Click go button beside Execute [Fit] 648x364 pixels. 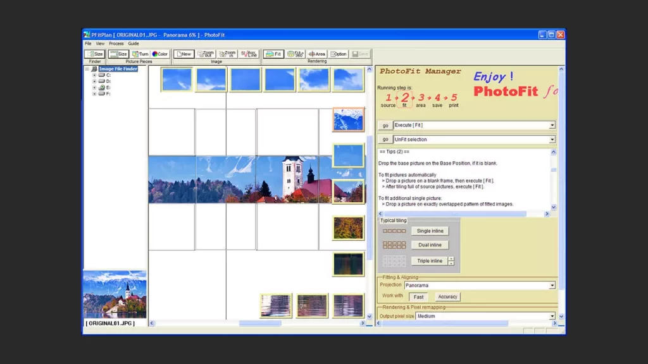[385, 126]
